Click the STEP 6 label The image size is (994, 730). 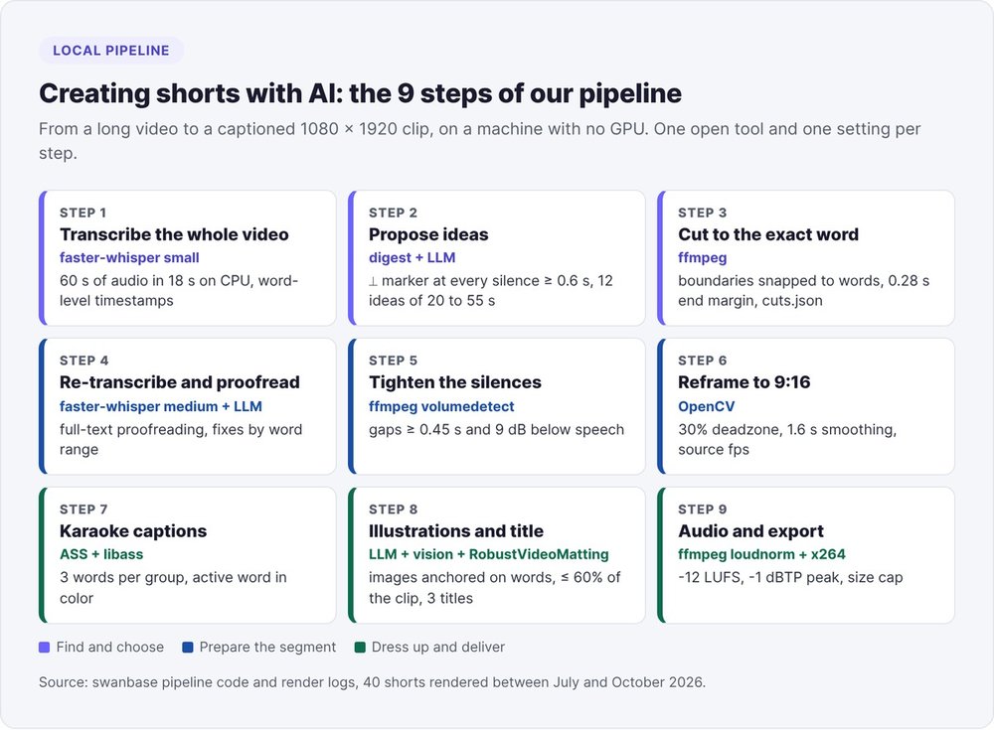703,361
